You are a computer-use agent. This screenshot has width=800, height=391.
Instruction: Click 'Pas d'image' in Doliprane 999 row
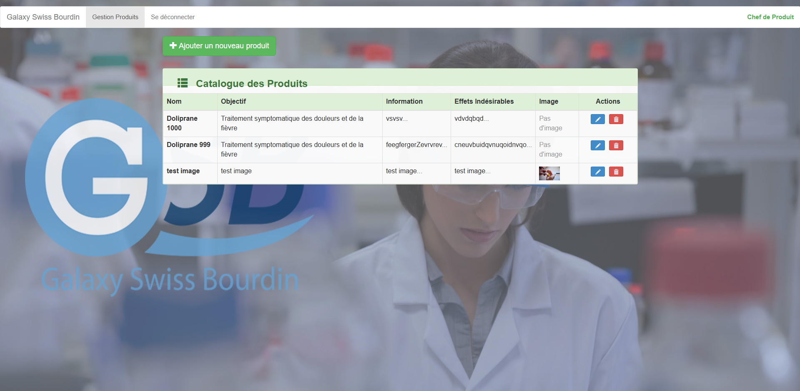pyautogui.click(x=550, y=149)
